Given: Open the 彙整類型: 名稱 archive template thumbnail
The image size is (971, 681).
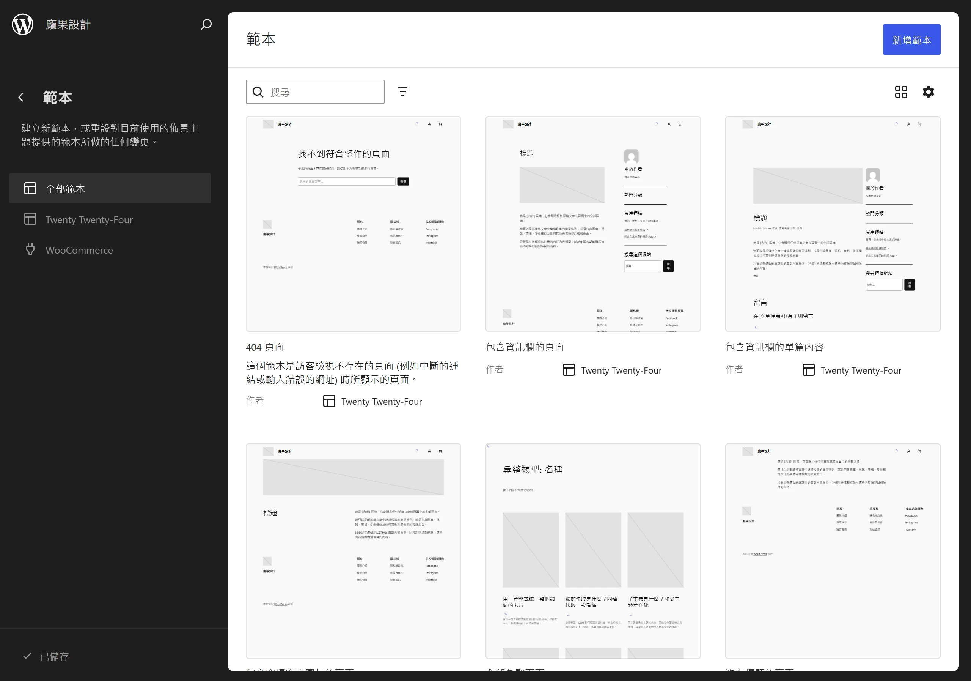Looking at the screenshot, I should pyautogui.click(x=593, y=551).
